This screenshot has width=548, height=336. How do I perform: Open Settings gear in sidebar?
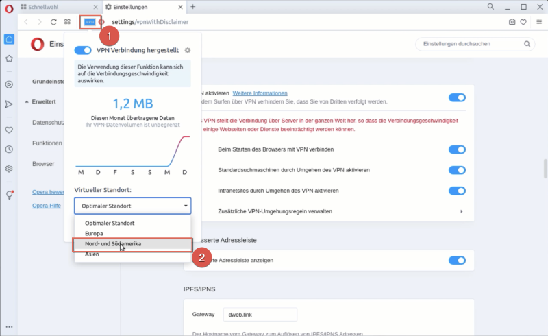9,169
